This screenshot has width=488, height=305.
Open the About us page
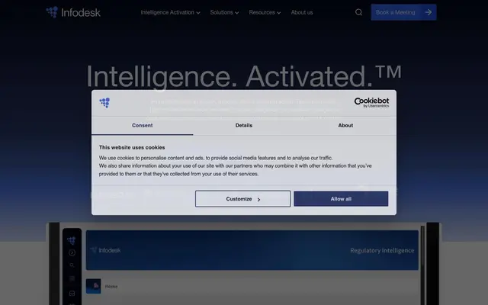point(302,12)
